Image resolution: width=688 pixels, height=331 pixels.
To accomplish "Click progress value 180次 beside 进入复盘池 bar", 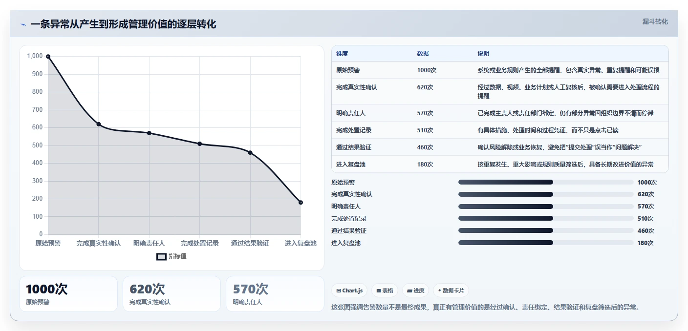I will 645,243.
